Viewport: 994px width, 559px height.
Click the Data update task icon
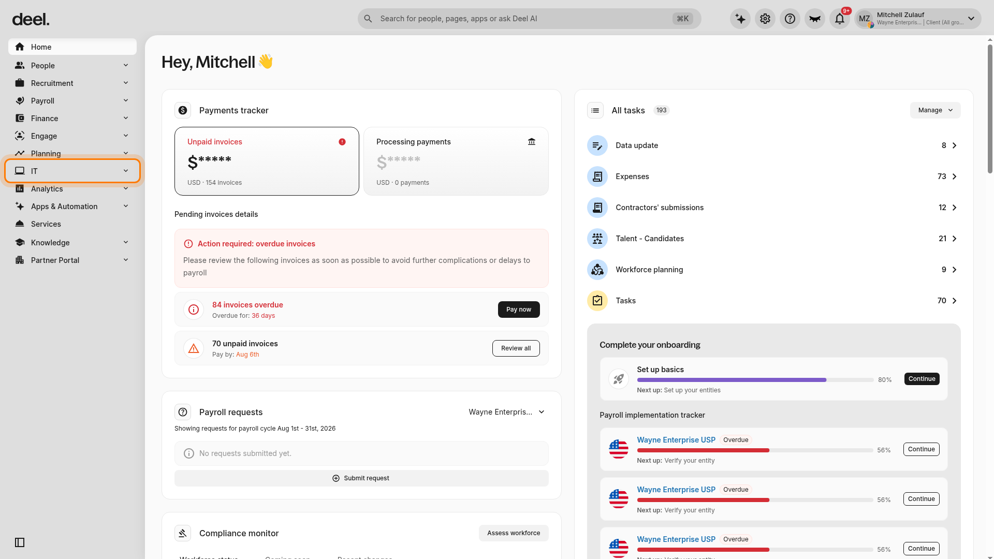597,145
